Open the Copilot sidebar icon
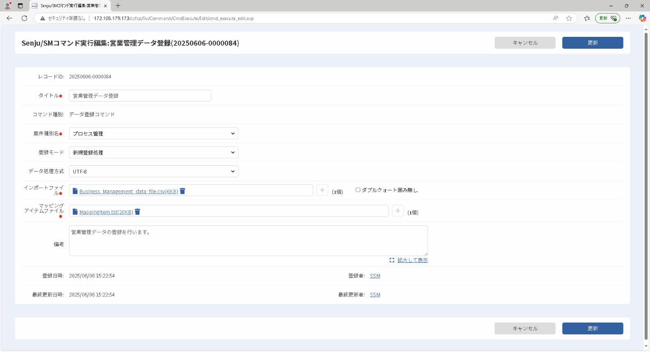The image size is (650, 352). click(x=642, y=18)
